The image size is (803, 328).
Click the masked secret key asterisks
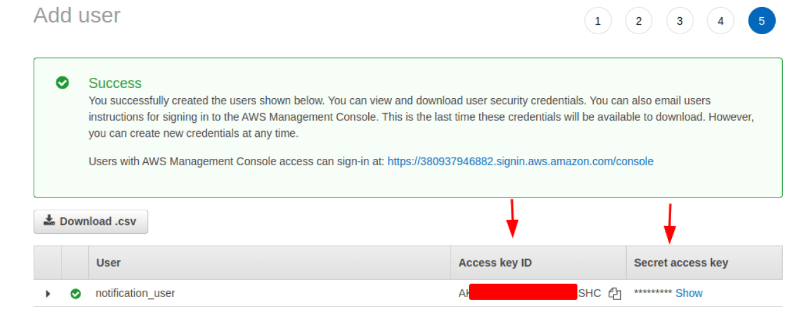point(653,293)
